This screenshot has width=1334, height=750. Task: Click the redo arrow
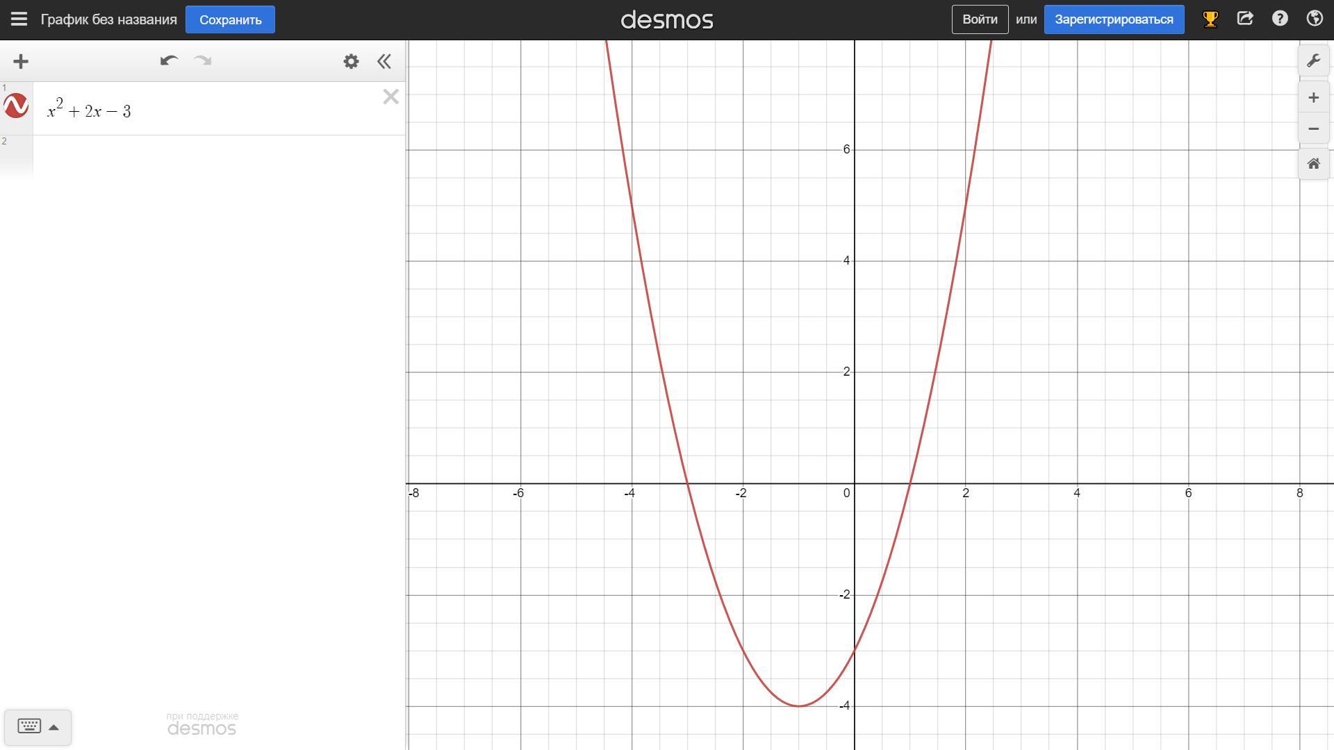tap(203, 61)
